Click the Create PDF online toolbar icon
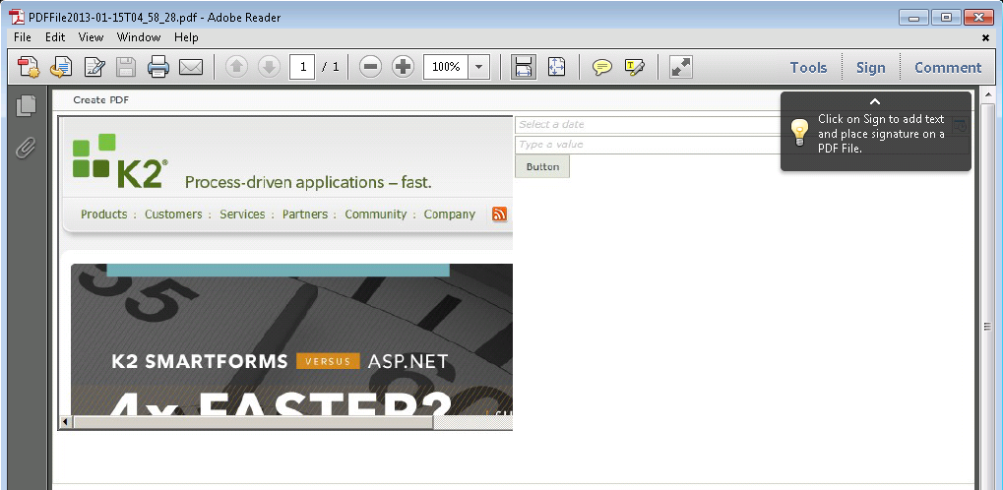The height and width of the screenshot is (490, 1003). (x=29, y=67)
